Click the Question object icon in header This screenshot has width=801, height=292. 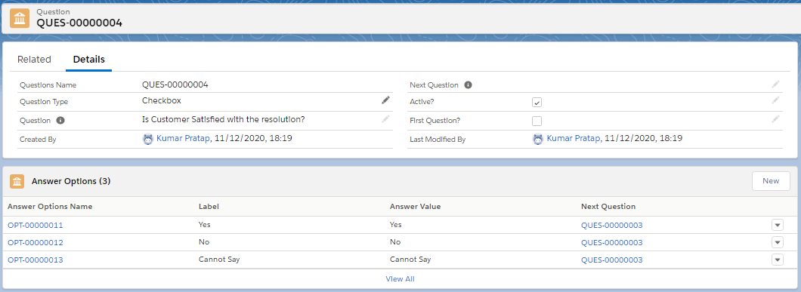click(20, 18)
